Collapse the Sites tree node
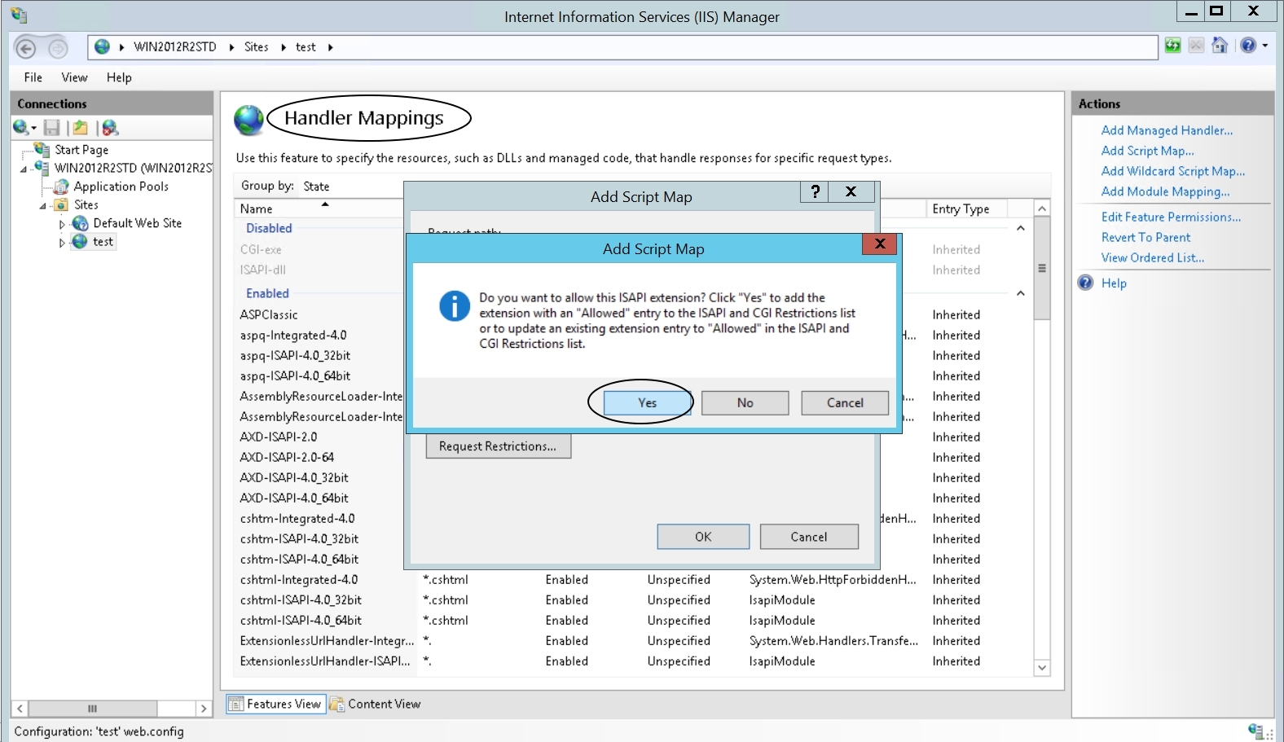The height and width of the screenshot is (742, 1284). click(x=42, y=205)
